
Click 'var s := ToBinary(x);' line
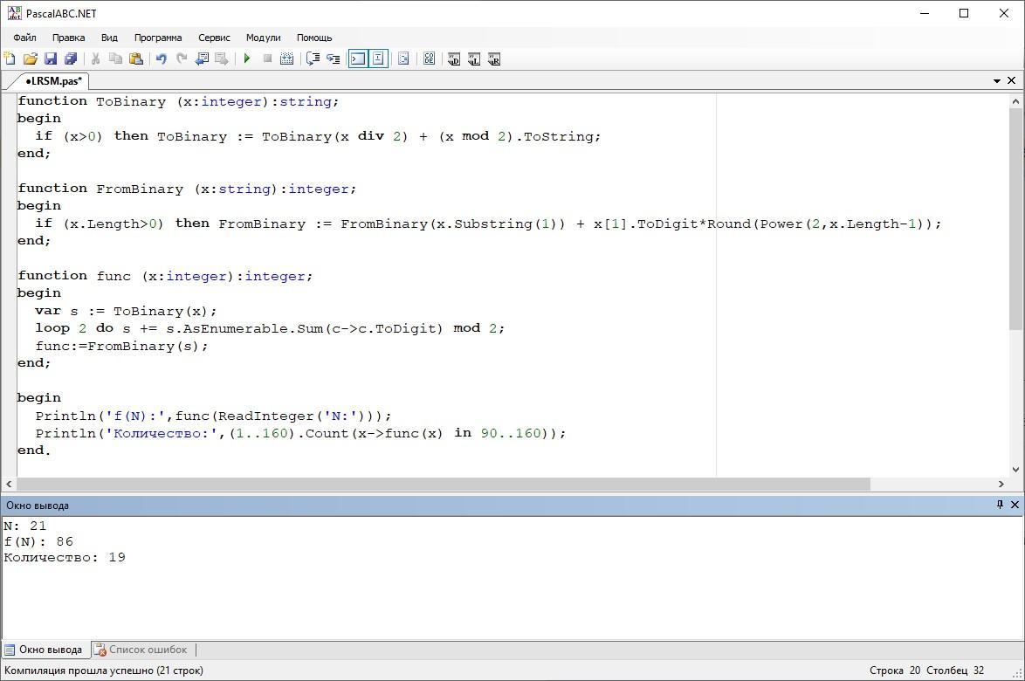coord(127,311)
